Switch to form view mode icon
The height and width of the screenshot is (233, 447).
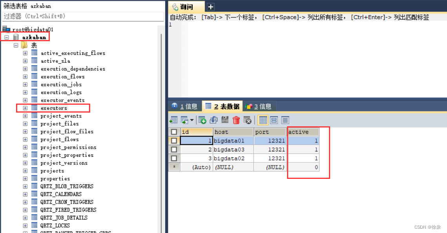274,120
